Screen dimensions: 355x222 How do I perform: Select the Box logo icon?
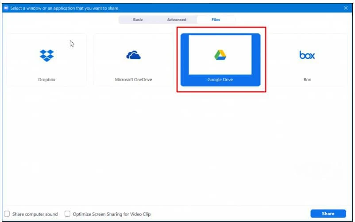click(307, 55)
